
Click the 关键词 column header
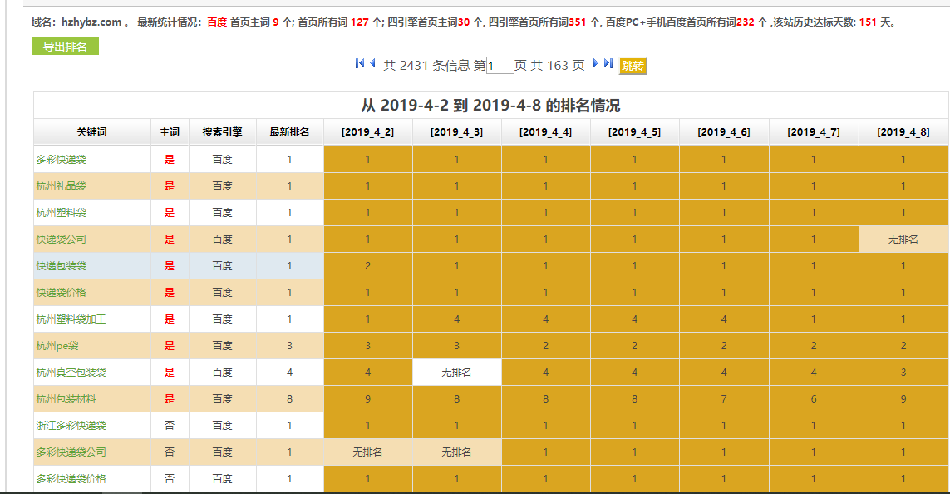point(91,131)
